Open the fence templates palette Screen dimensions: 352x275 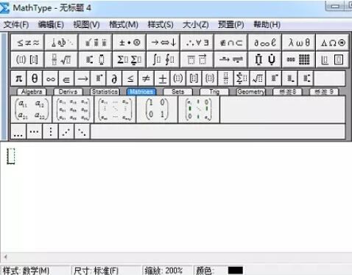27,60
